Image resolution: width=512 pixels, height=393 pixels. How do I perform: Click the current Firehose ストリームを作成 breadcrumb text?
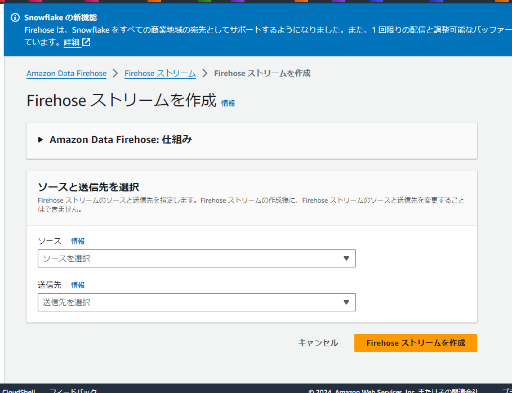(262, 73)
